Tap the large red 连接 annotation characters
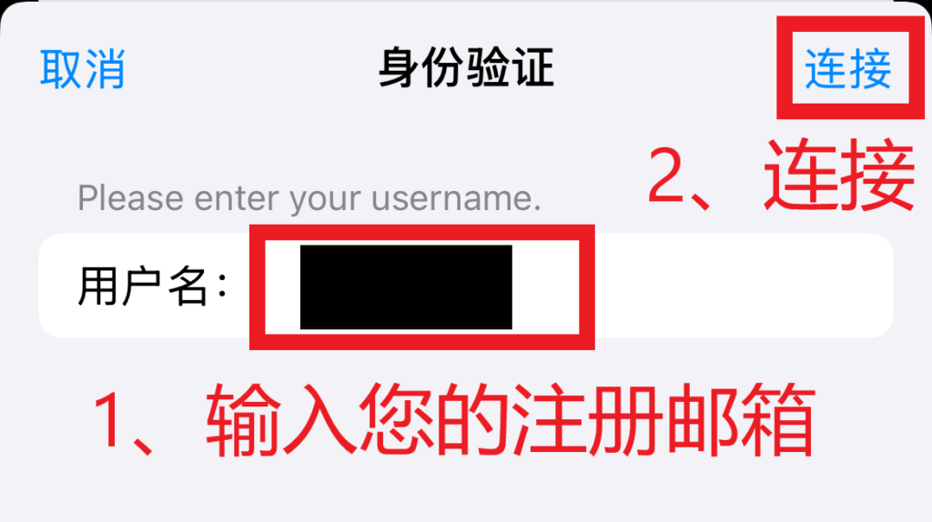Screen dimensions: 932x522 click(839, 176)
